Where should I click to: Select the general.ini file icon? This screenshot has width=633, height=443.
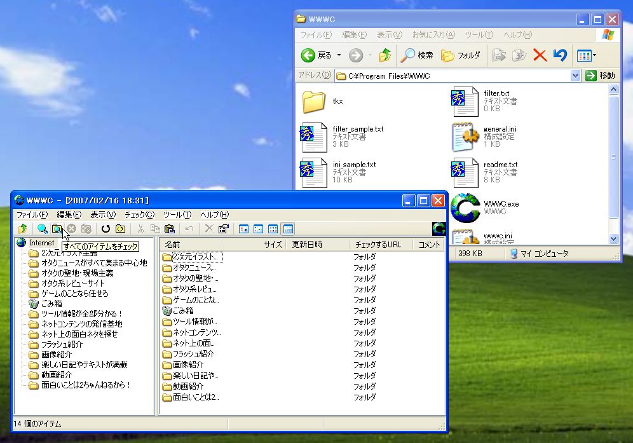tap(465, 137)
